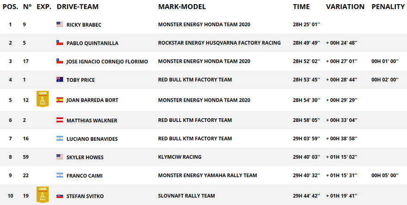Click the Legend badge for Stefan Svitko
Image resolution: width=407 pixels, height=205 pixels.
(43, 194)
